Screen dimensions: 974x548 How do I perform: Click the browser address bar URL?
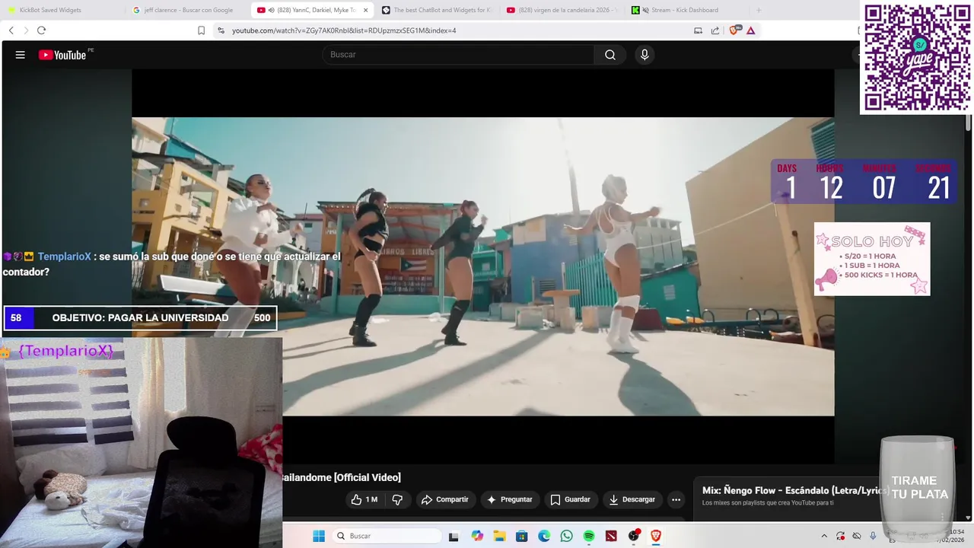[x=344, y=30]
